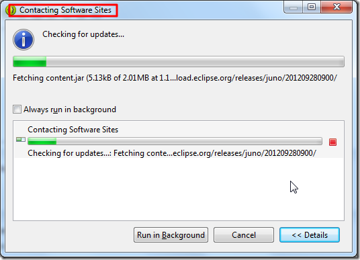360x260 pixels.
Task: Close the dialog with the red X
Action: point(336,7)
